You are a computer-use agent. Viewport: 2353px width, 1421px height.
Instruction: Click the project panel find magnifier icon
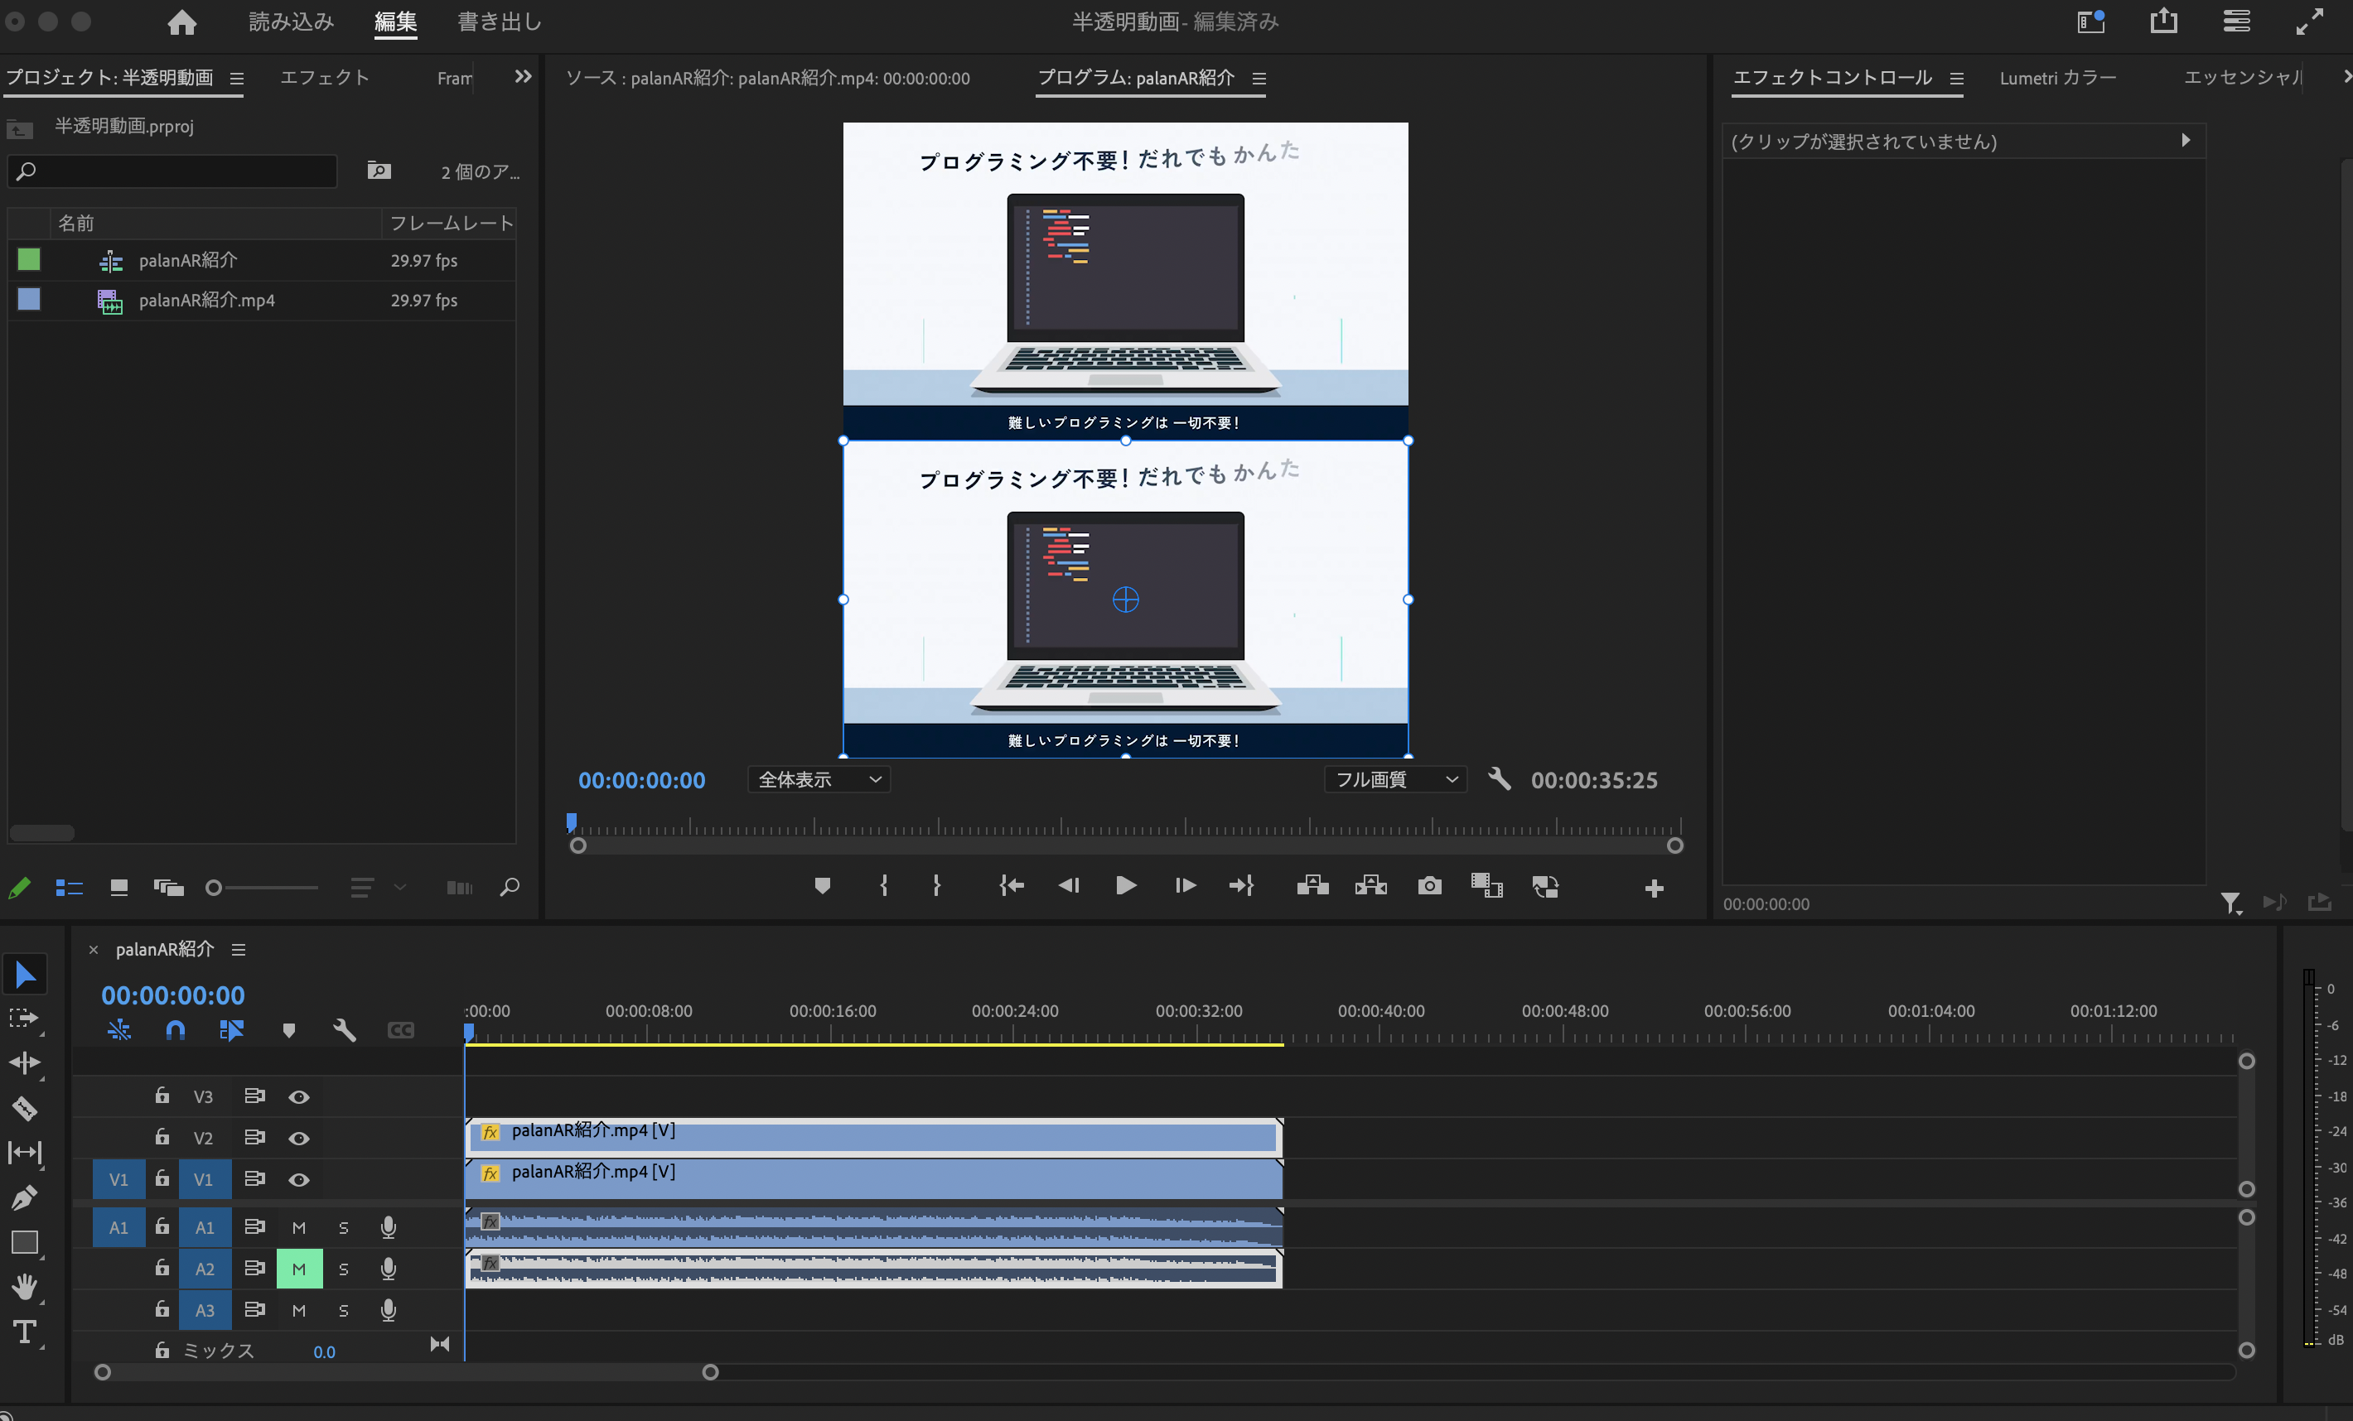(510, 888)
